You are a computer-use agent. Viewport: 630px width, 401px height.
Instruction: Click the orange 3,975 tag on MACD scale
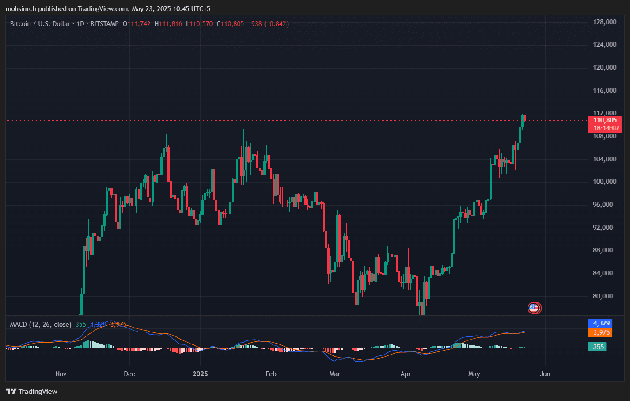point(600,332)
